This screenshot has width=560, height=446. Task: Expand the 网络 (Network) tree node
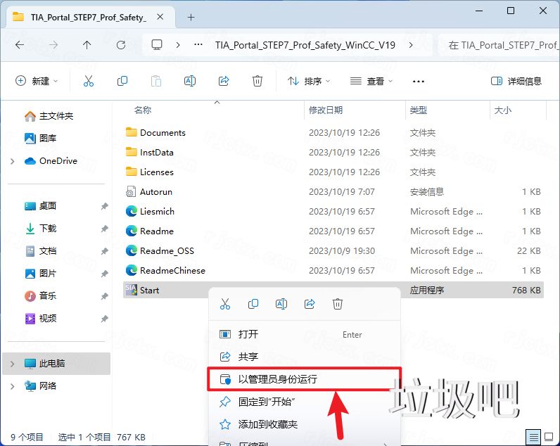click(x=13, y=386)
